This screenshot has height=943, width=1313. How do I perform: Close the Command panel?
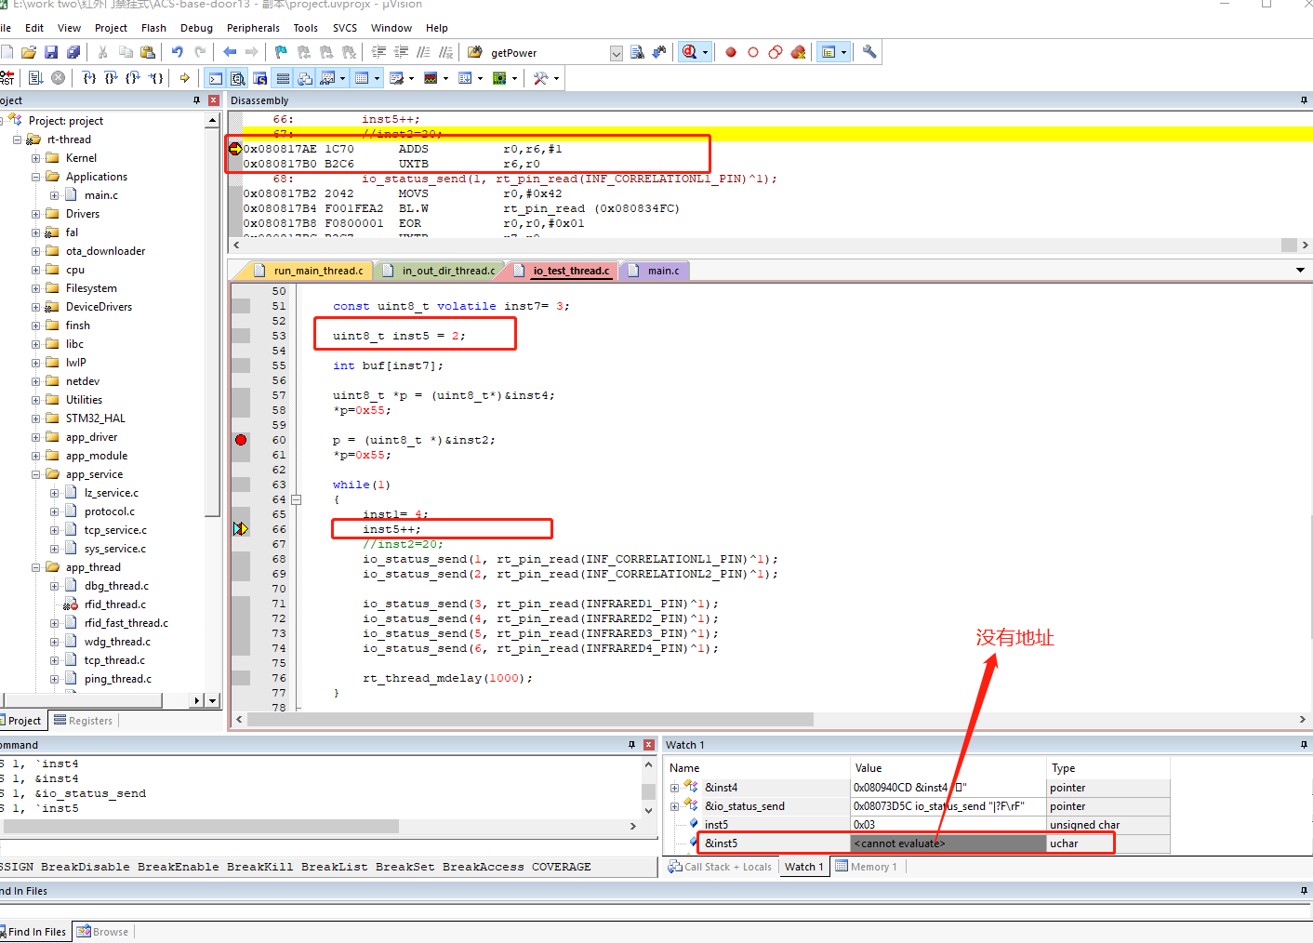coord(649,745)
